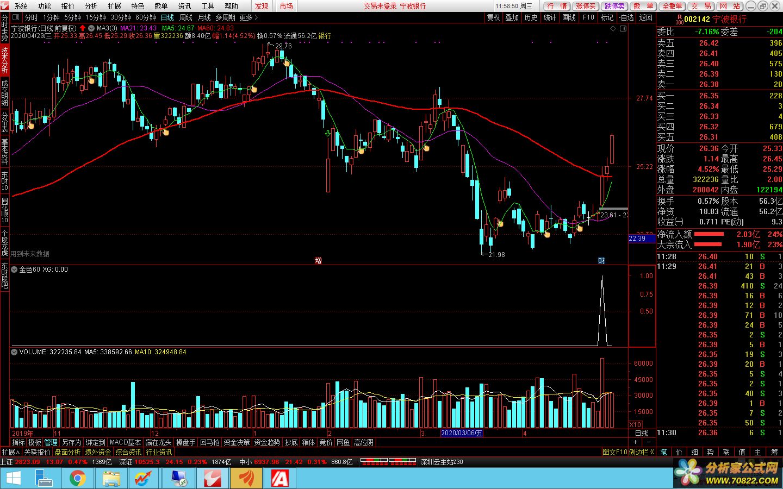Open the 行情 top button

[557, 6]
